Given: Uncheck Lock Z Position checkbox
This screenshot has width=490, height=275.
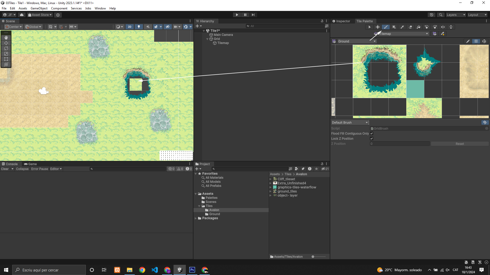Looking at the screenshot, I should tap(372, 139).
